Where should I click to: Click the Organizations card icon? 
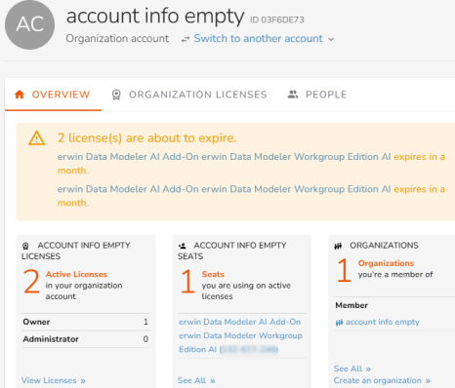coord(338,246)
